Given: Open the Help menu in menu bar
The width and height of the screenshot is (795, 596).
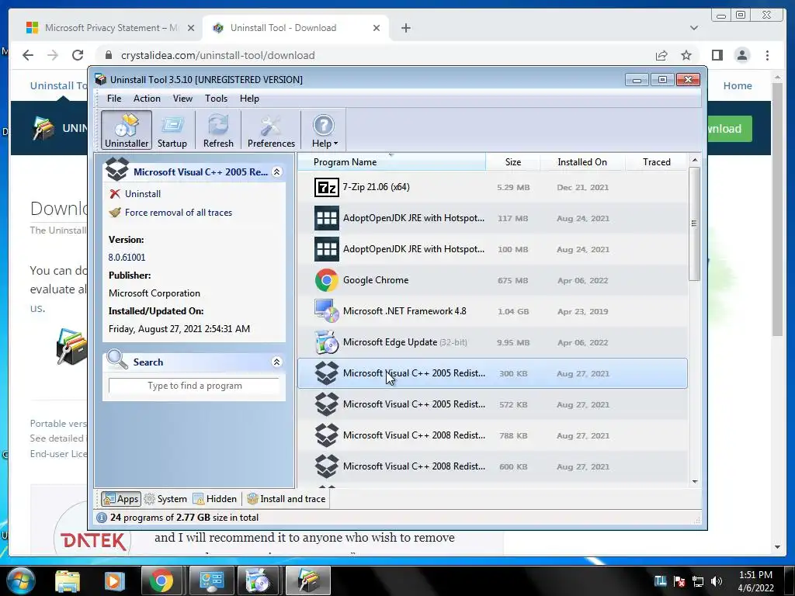Looking at the screenshot, I should pos(249,99).
